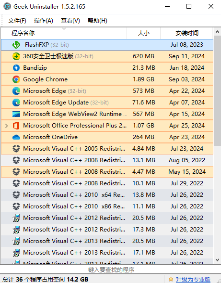Viewport: 221px width, 283px height.
Task: Click the 升级为专业版 link
Action: pyautogui.click(x=193, y=279)
